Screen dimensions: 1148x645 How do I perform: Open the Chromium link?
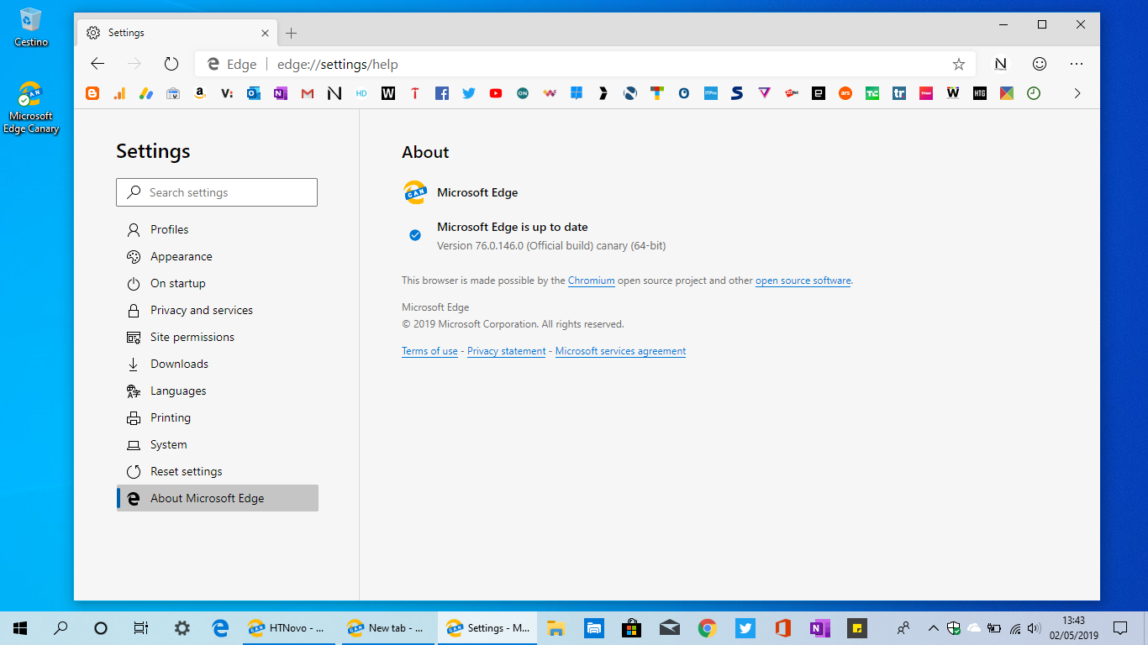pos(592,281)
